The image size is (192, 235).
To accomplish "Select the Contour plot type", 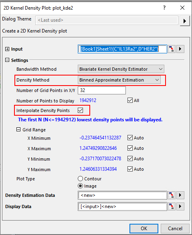I will click(x=80, y=179).
